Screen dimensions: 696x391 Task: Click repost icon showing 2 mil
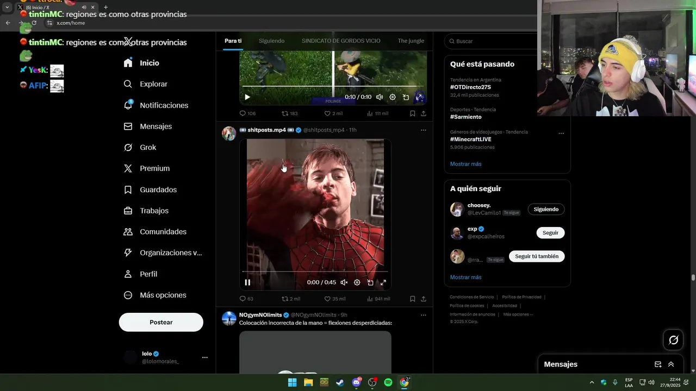[x=285, y=299]
